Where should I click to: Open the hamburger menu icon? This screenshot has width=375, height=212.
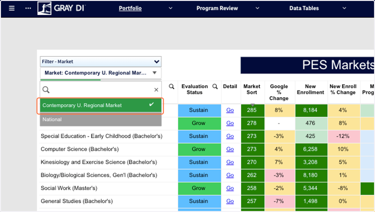[12, 8]
